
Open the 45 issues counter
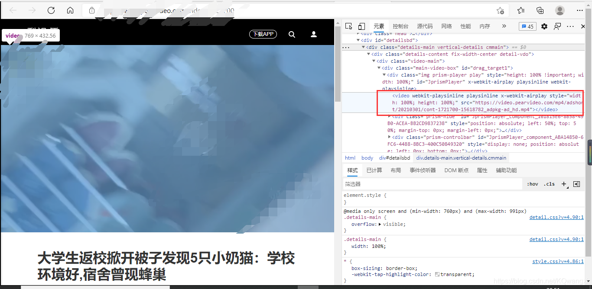click(527, 26)
